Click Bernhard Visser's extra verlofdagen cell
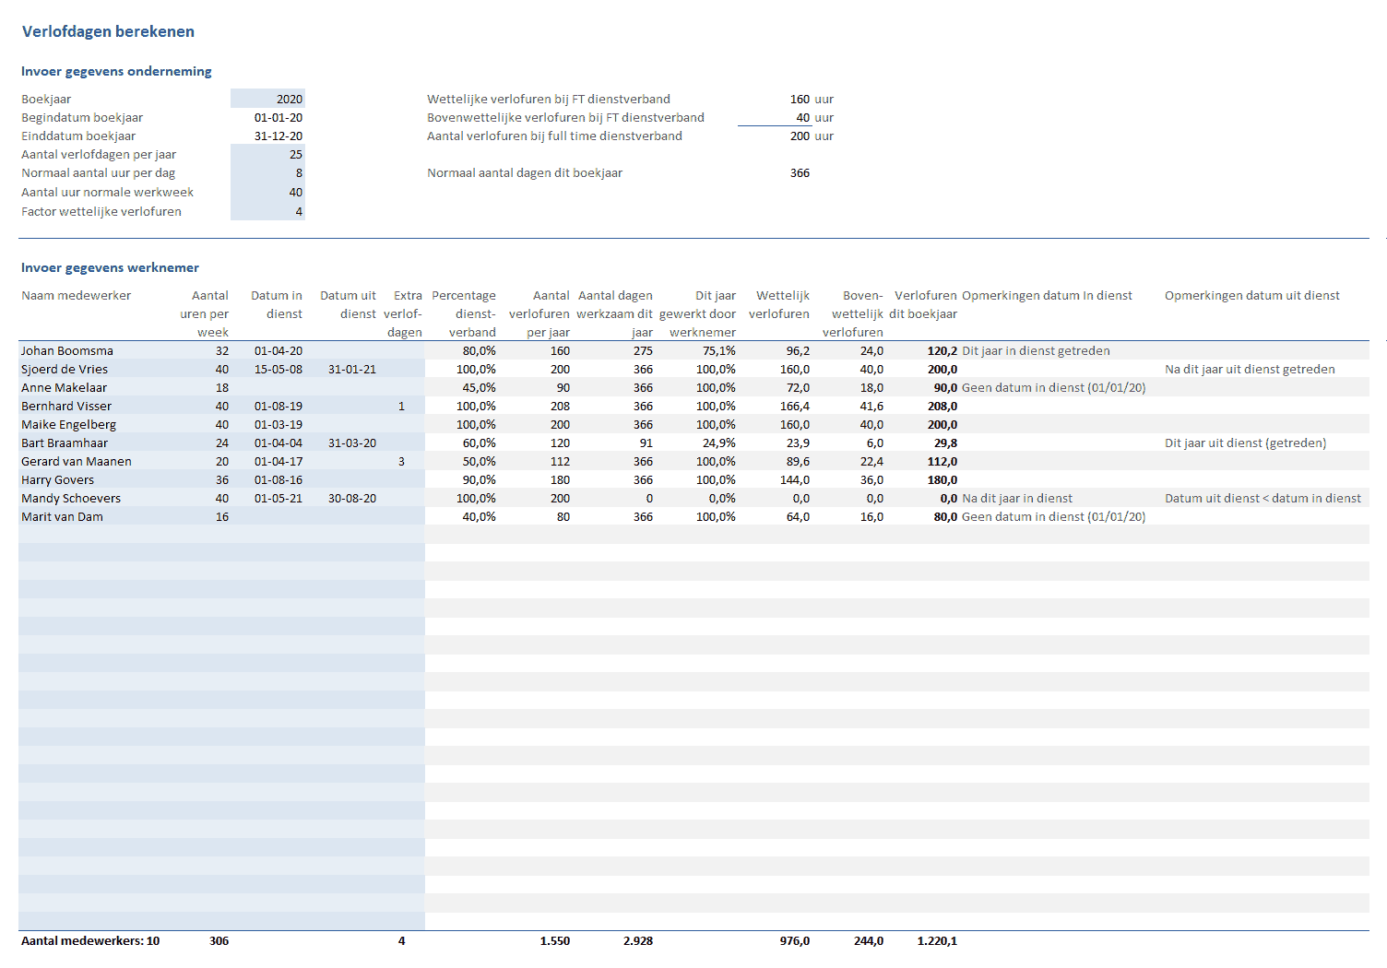Viewport: 1387px width, 968px height. [x=401, y=406]
